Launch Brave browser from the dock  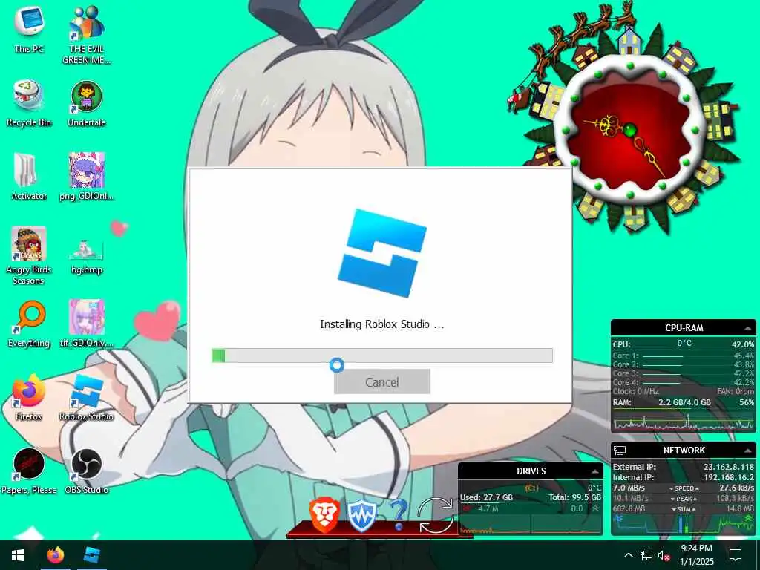[x=324, y=516]
